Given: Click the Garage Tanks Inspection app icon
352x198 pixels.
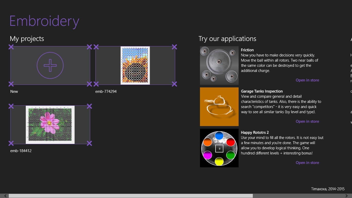Looking at the screenshot, I should 219,107.
